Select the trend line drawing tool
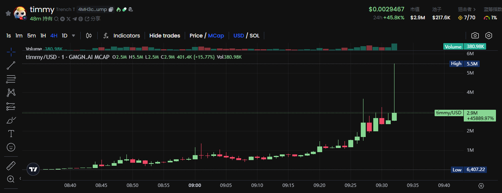Image resolution: width=502 pixels, height=193 pixels. coord(11,65)
